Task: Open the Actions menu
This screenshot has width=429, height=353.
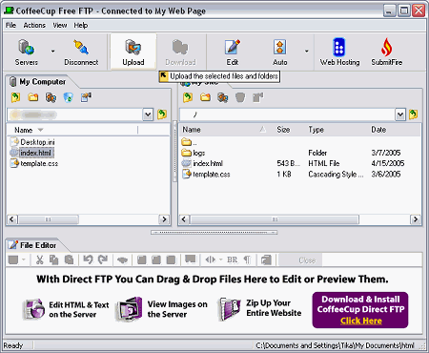Action: [x=34, y=25]
